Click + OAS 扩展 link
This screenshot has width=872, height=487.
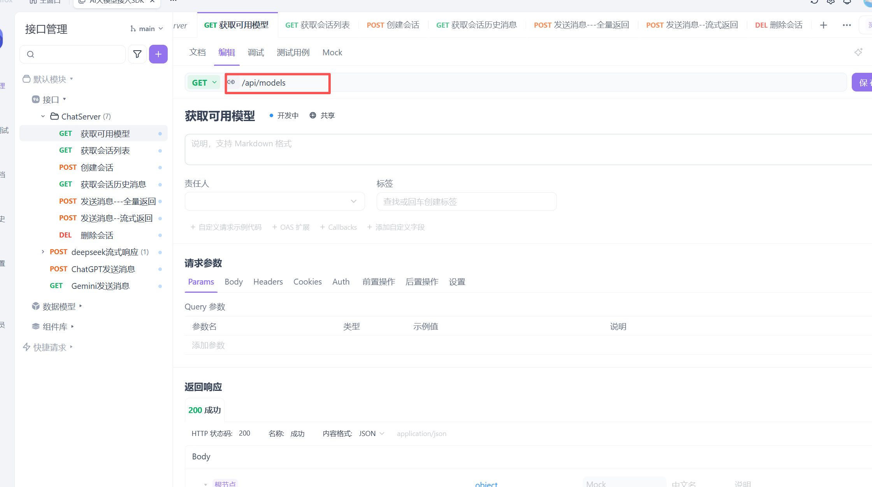point(291,227)
